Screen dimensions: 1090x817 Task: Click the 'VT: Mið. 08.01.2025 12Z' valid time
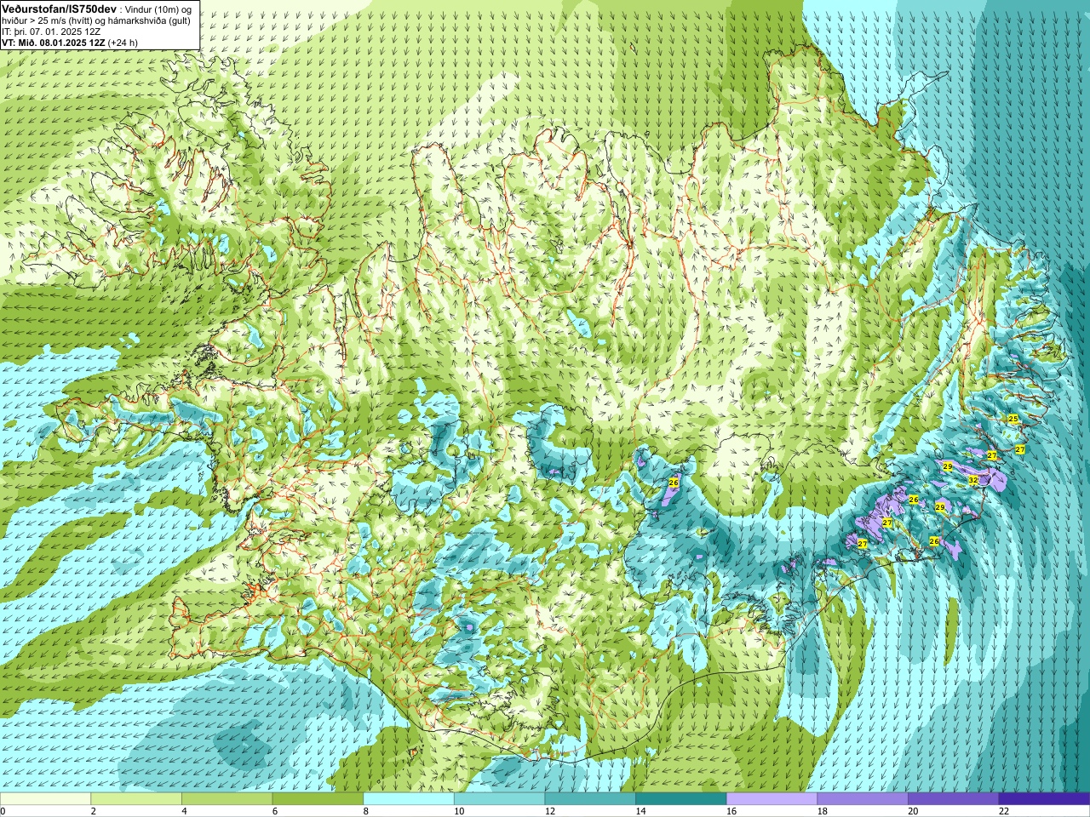click(53, 43)
